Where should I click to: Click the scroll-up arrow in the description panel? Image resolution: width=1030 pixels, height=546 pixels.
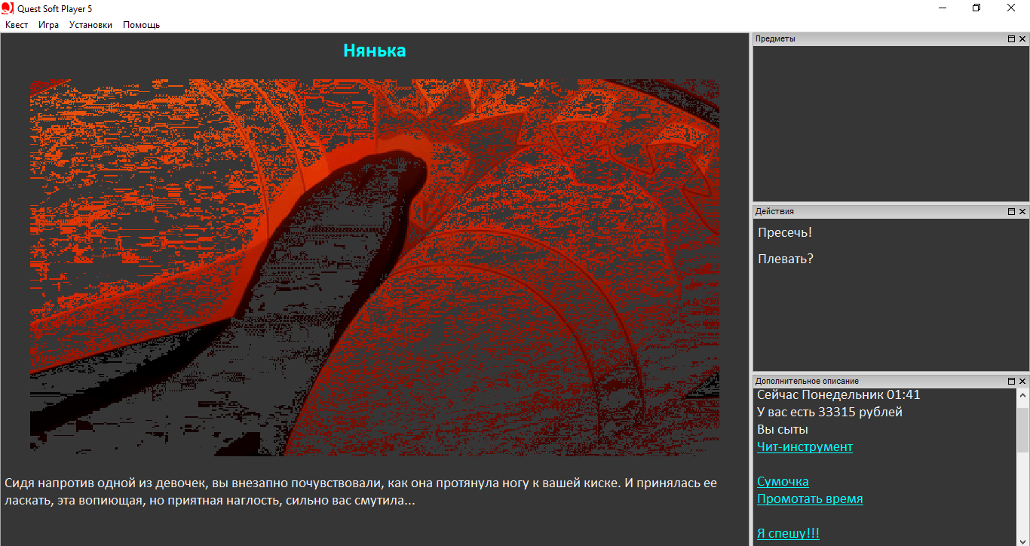click(x=1022, y=395)
